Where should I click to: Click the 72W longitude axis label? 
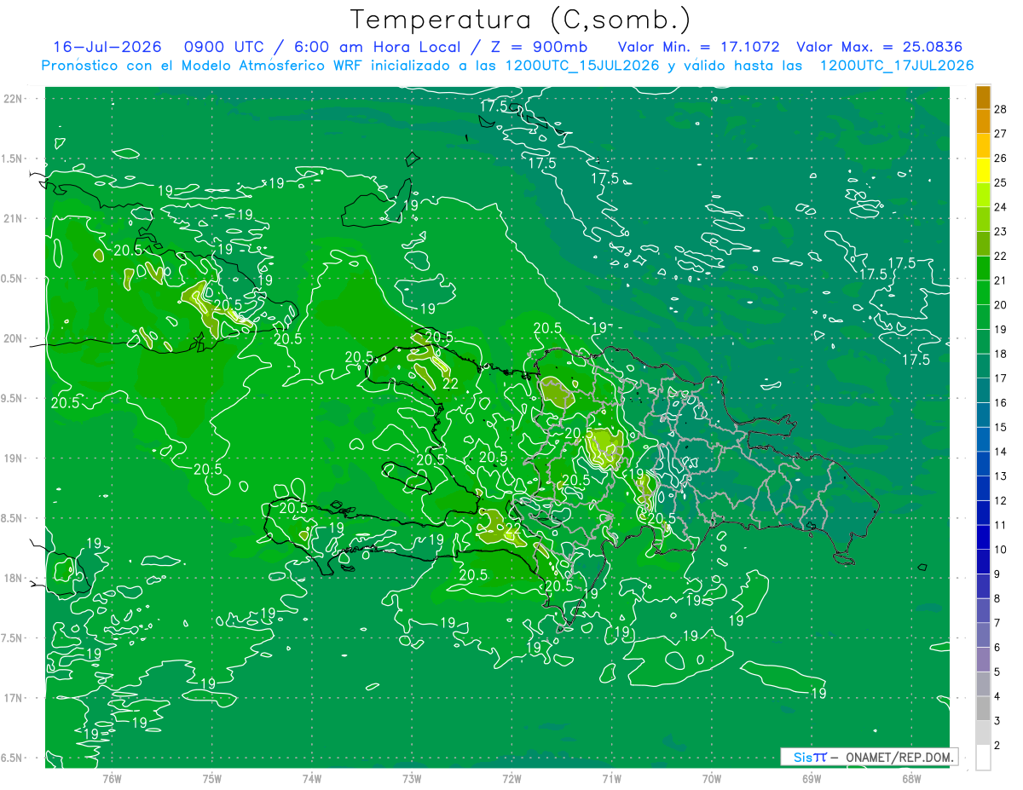click(x=511, y=778)
